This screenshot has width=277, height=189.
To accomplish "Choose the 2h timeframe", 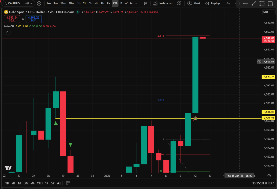I will (85, 4).
